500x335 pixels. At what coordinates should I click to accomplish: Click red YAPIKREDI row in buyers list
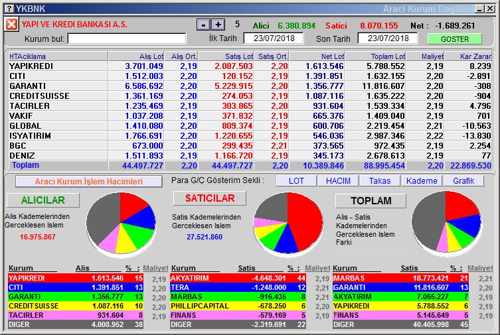[76, 278]
